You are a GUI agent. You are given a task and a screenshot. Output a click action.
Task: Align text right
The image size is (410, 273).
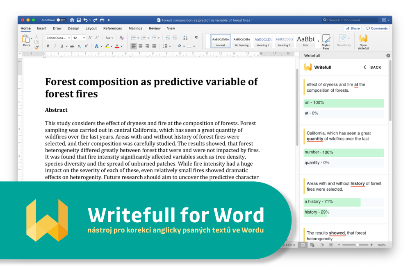click(x=148, y=46)
